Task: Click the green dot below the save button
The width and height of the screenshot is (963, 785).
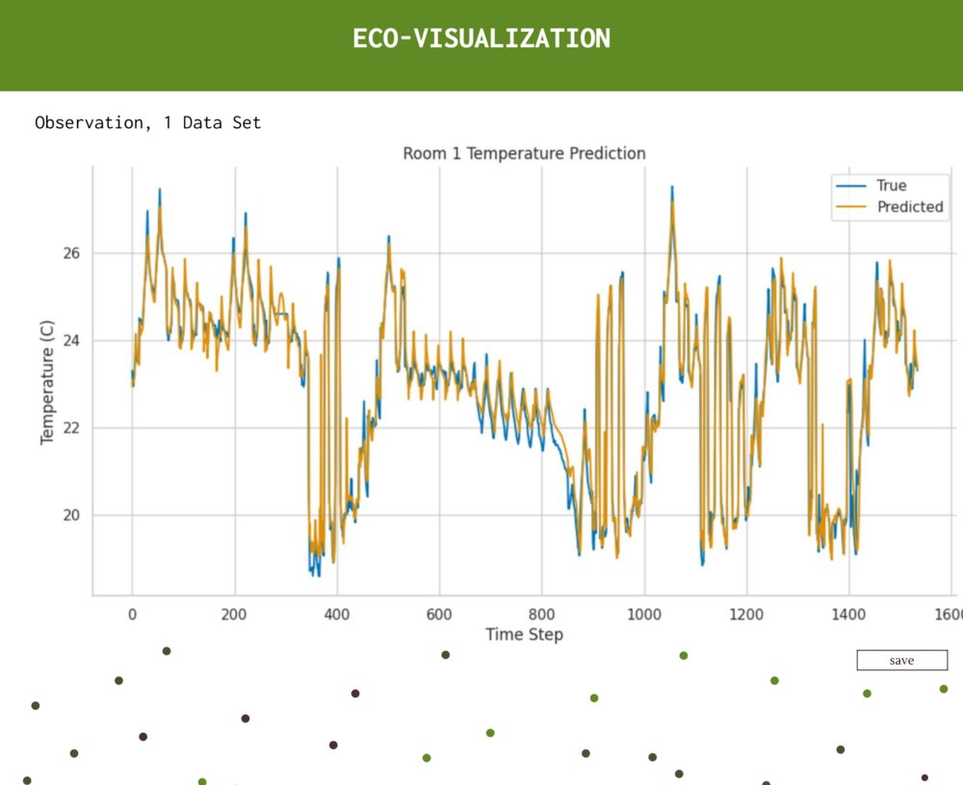Action: coord(867,693)
